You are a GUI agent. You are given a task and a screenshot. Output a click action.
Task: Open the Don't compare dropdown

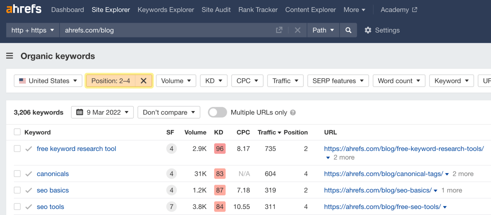tap(169, 112)
